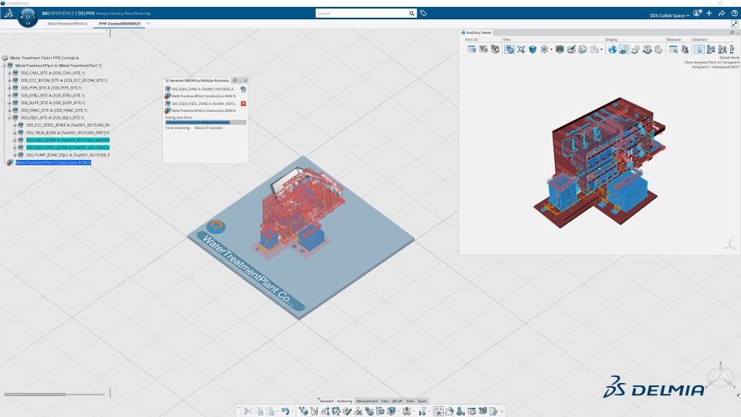Select 3DS_PUMP_ZONE_EQUI A tree item

tap(68, 155)
